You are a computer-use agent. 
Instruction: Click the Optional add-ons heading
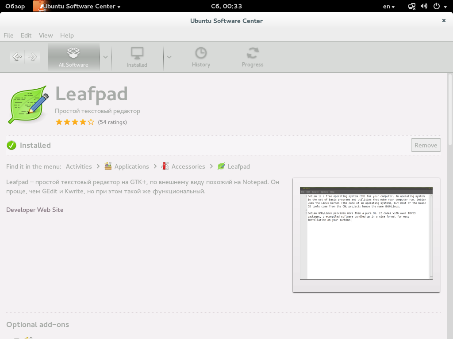38,324
